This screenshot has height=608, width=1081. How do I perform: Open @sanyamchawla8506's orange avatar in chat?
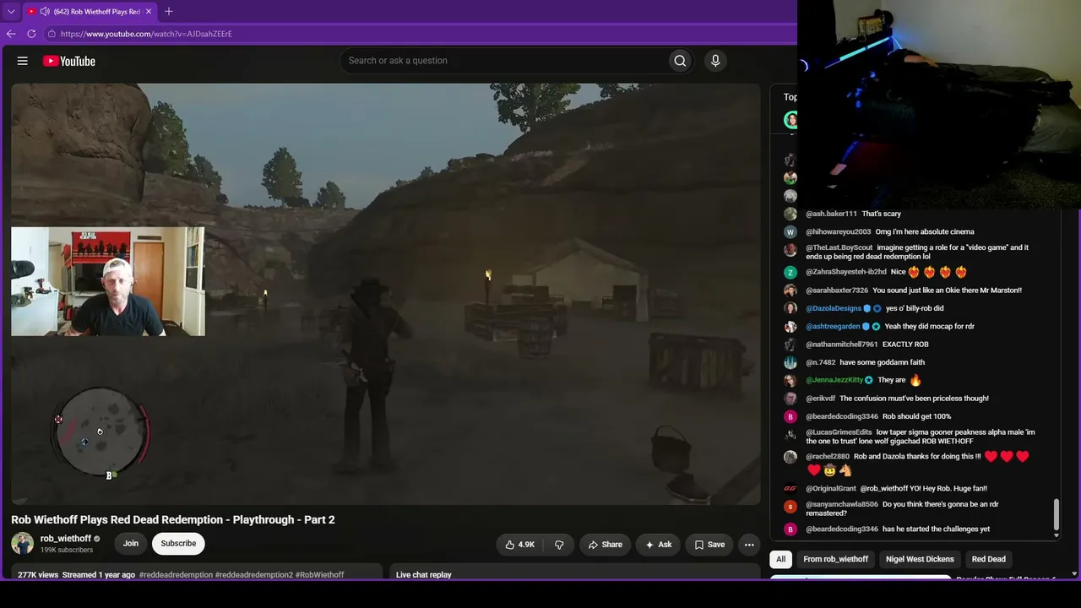tap(790, 507)
